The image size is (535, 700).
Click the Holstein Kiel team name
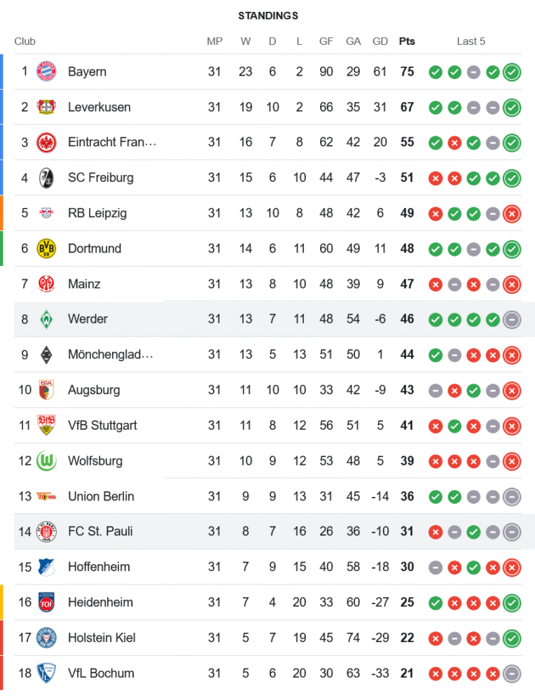coord(102,638)
